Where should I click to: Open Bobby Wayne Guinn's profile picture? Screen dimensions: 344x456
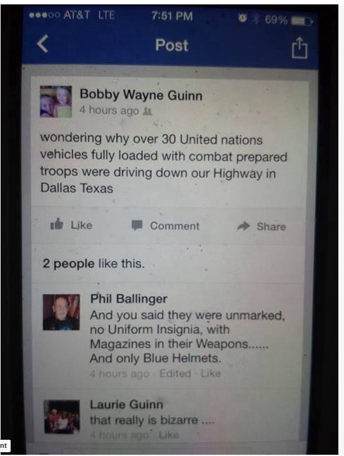point(56,101)
